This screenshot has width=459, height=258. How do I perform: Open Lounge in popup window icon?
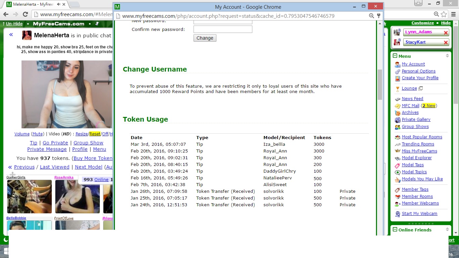pos(420,88)
